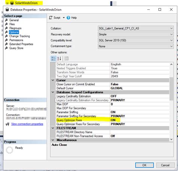178x171 pixels.
Task: Click the options list scroll down arrow
Action: click(x=171, y=139)
